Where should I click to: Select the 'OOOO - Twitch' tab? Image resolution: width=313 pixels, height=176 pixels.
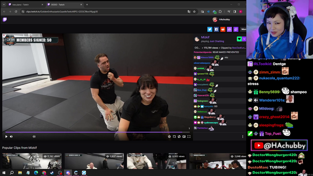(65, 4)
